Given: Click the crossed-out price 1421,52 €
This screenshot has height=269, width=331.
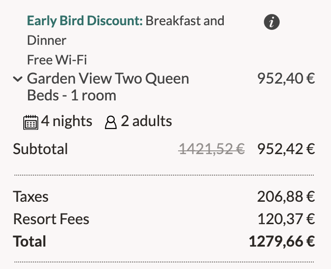Looking at the screenshot, I should [x=212, y=149].
